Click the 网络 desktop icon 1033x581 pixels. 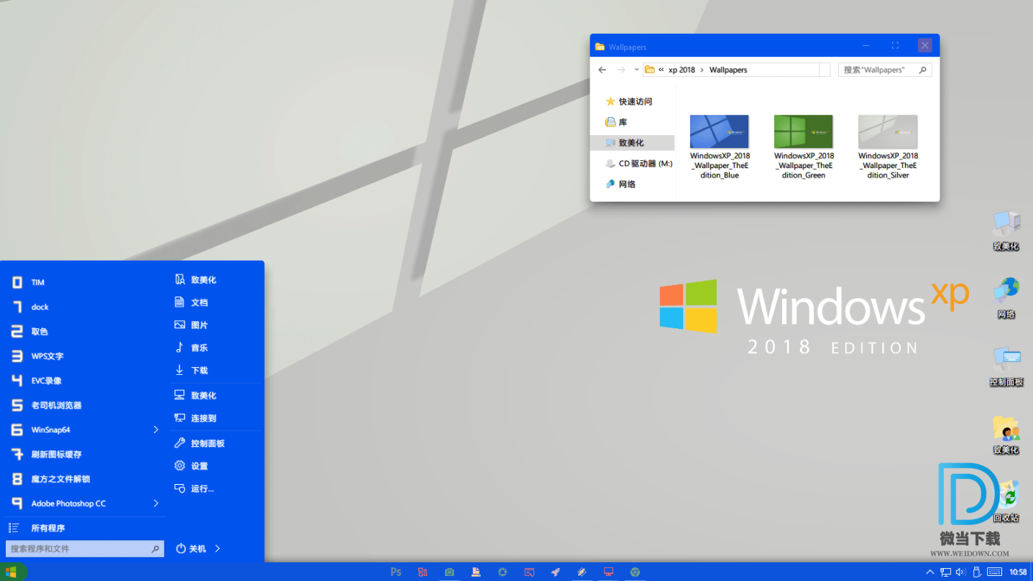tap(1006, 299)
